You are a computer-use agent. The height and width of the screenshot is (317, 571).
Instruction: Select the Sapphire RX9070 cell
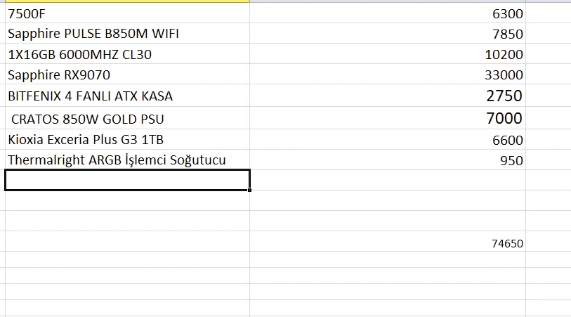coord(127,75)
